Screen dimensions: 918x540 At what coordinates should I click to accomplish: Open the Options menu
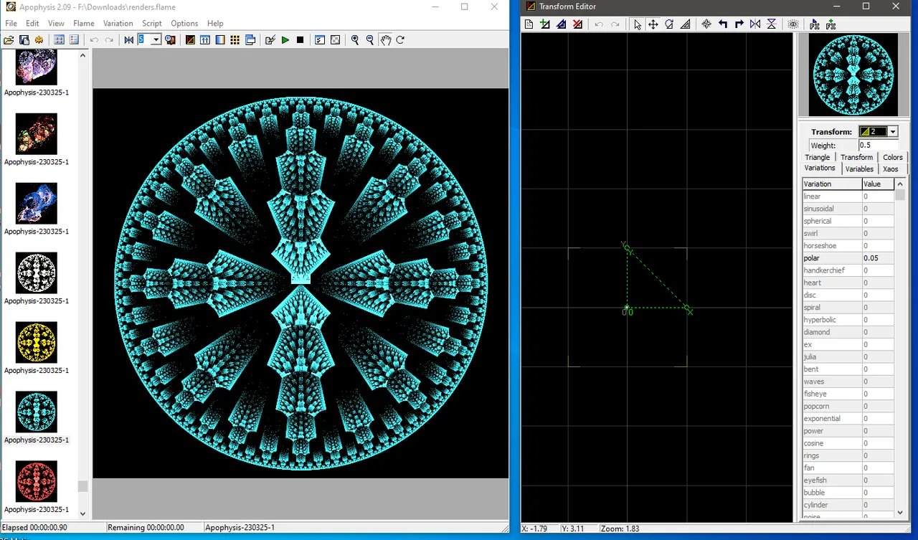pos(184,24)
